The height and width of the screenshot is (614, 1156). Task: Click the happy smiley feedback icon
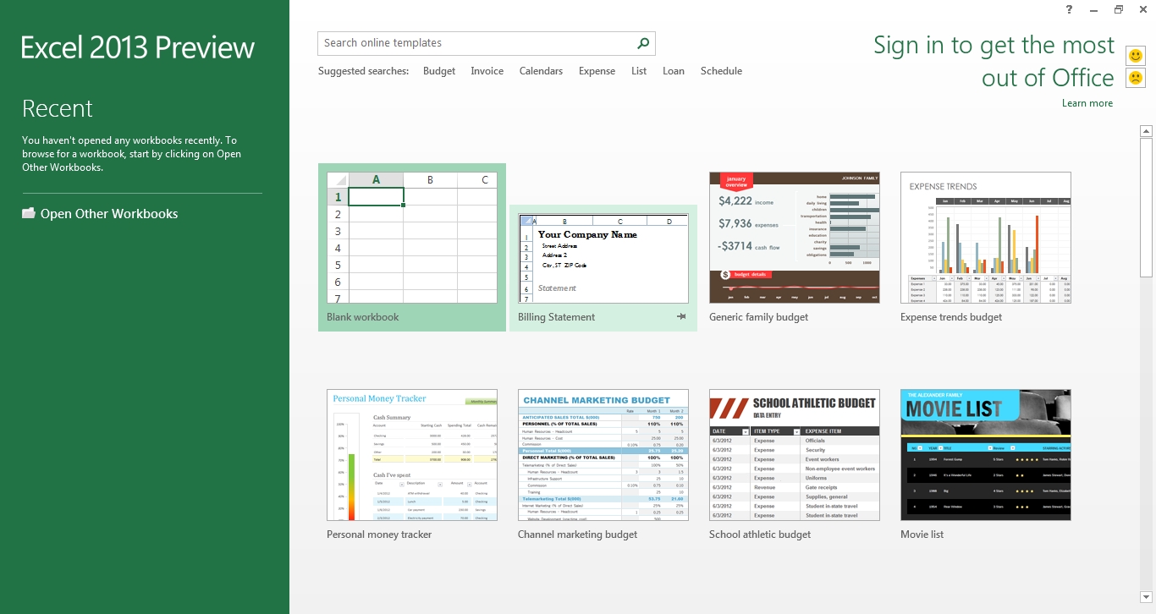point(1136,56)
